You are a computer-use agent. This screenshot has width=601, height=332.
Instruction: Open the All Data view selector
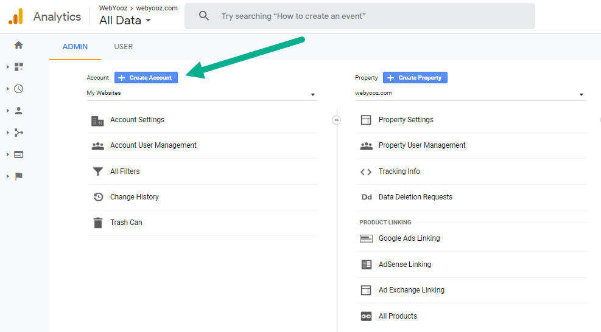(x=125, y=21)
